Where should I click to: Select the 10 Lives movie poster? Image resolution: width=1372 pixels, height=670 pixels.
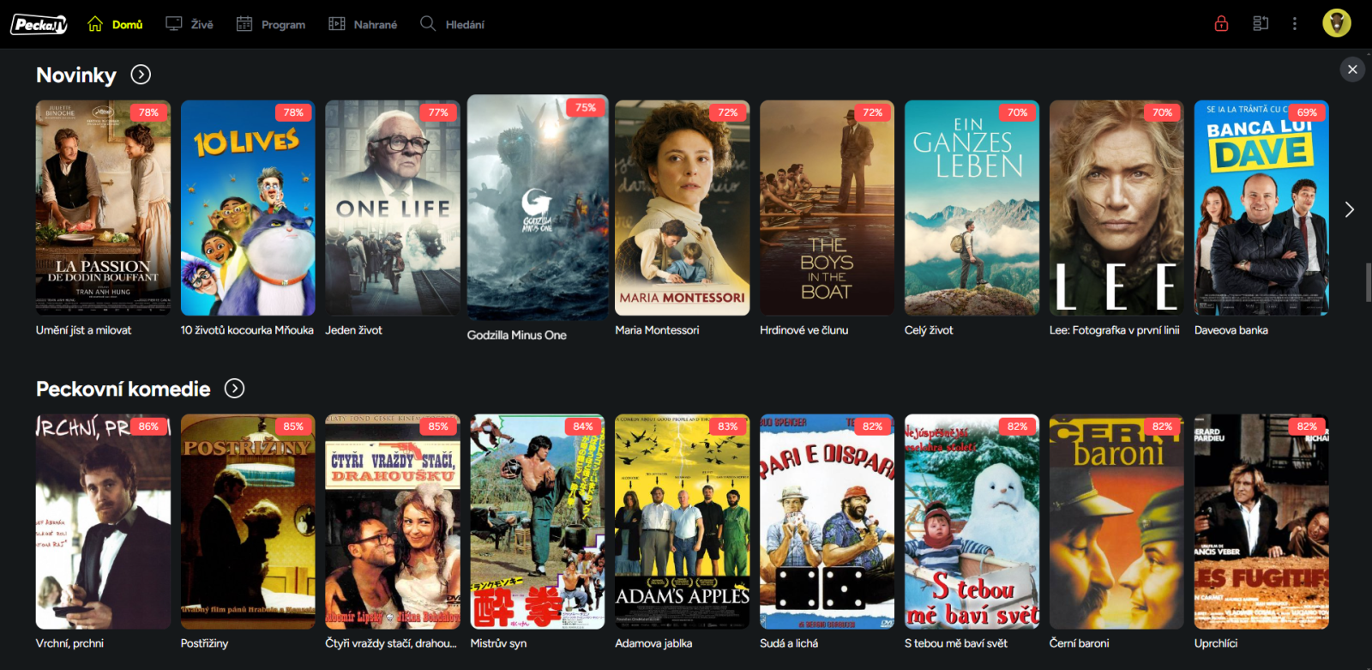248,208
